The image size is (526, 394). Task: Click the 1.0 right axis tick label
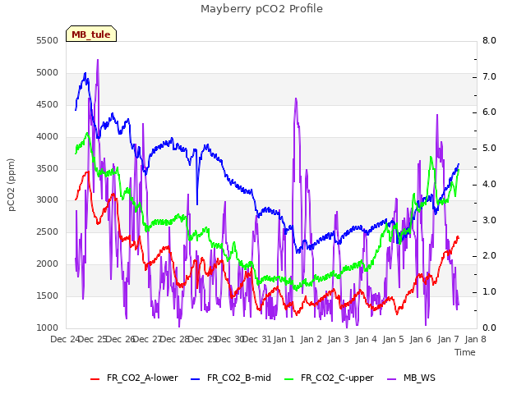pos(489,292)
